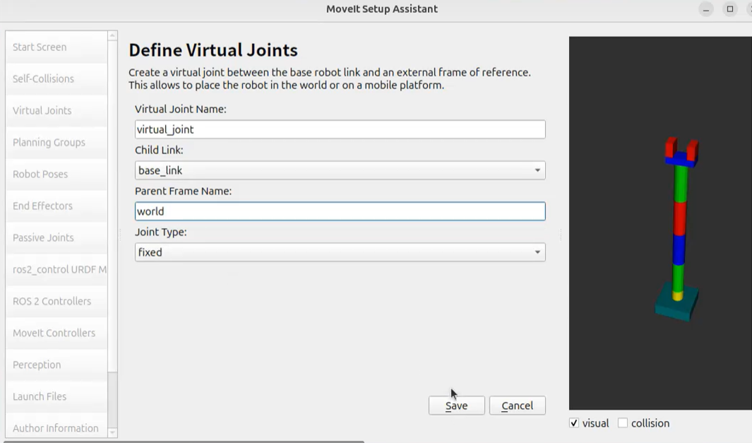Navigate to Passive Joints
This screenshot has height=443, width=752.
coord(56,237)
